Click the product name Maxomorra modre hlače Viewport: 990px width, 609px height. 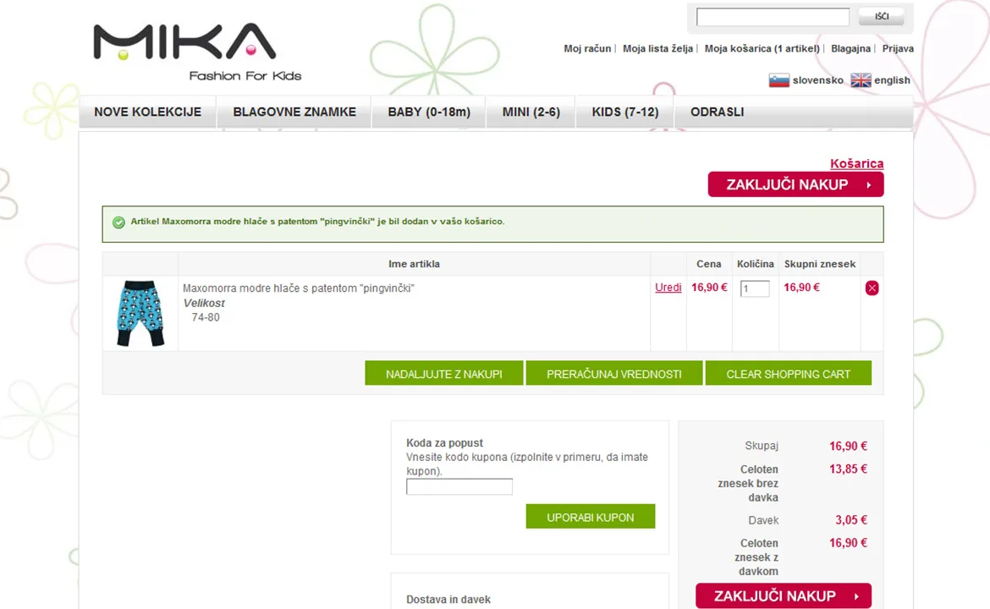299,288
